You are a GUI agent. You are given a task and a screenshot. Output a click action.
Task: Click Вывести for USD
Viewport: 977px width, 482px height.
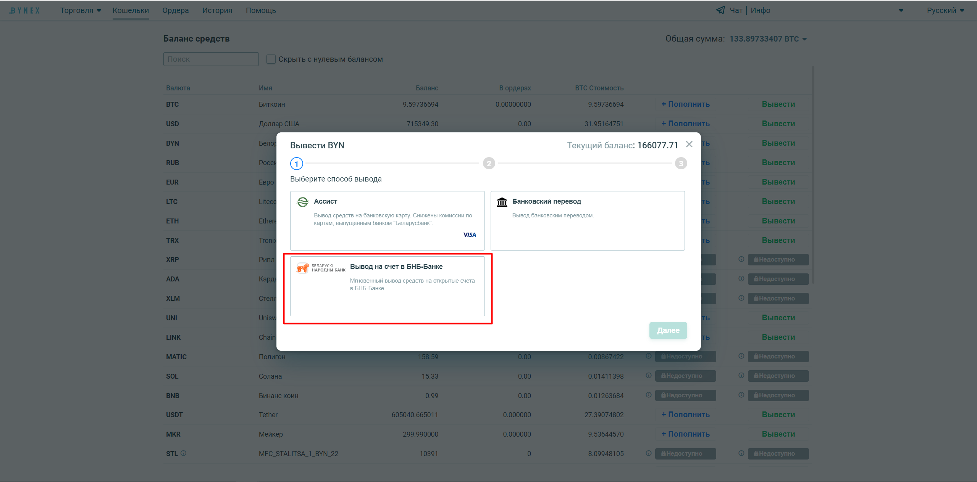click(778, 124)
